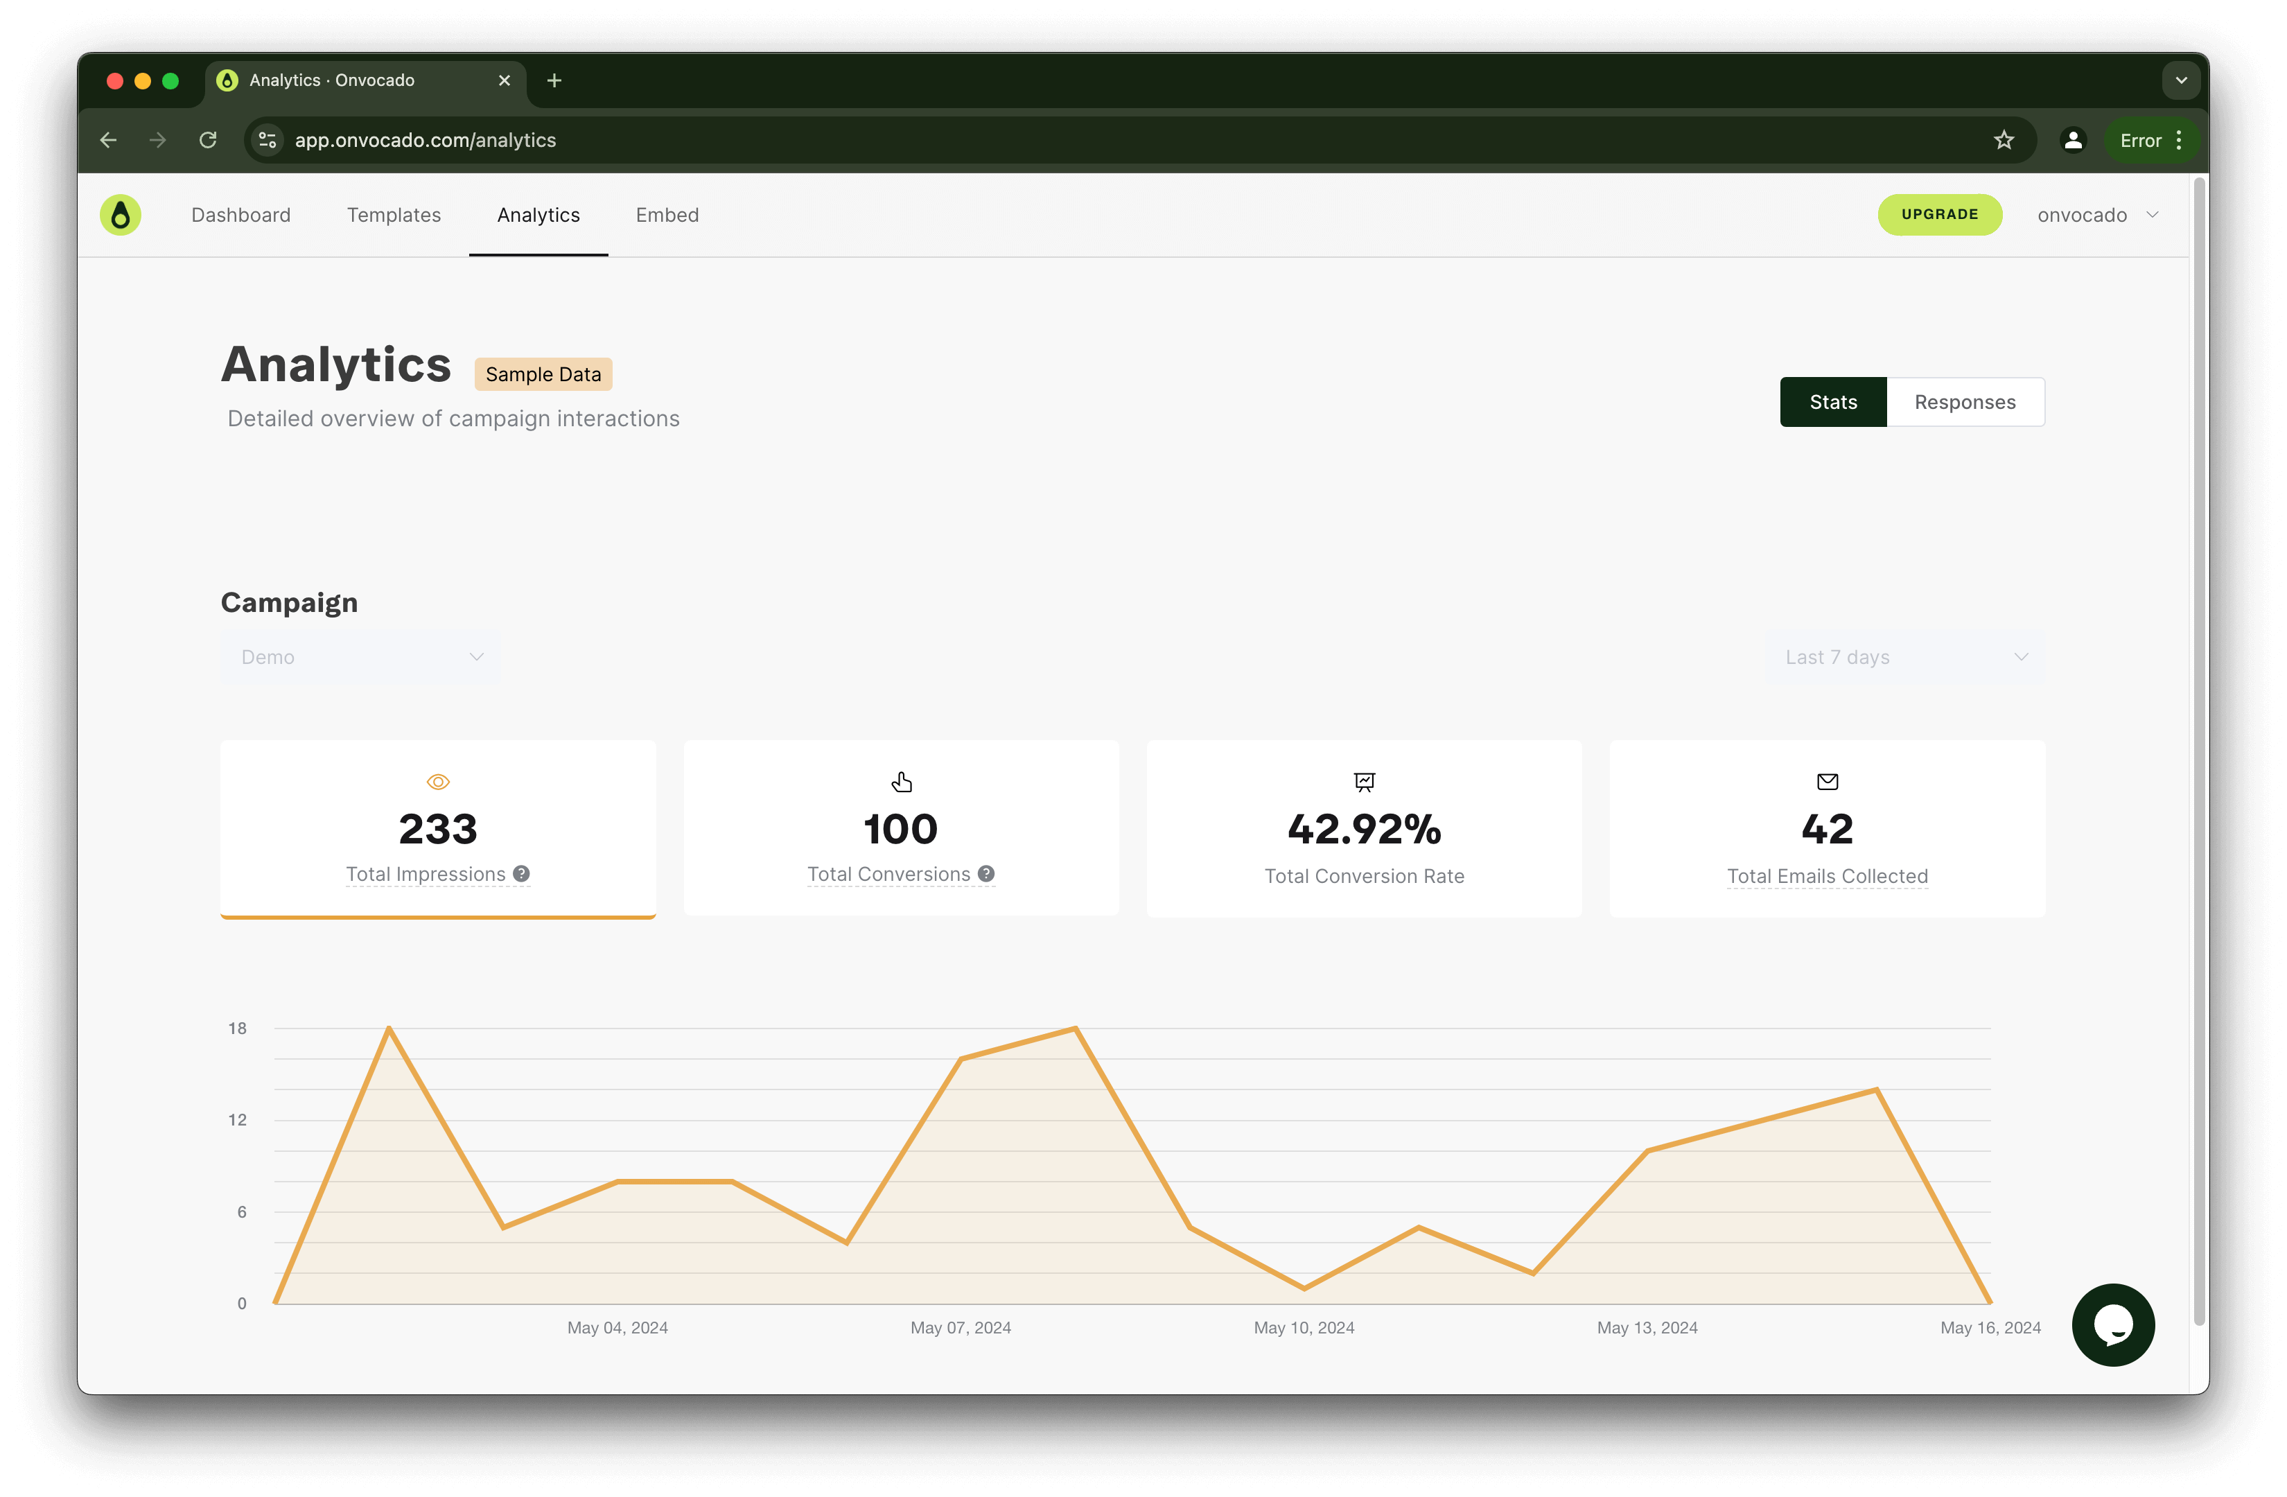Click the May 07, 2024 axis label

point(960,1327)
